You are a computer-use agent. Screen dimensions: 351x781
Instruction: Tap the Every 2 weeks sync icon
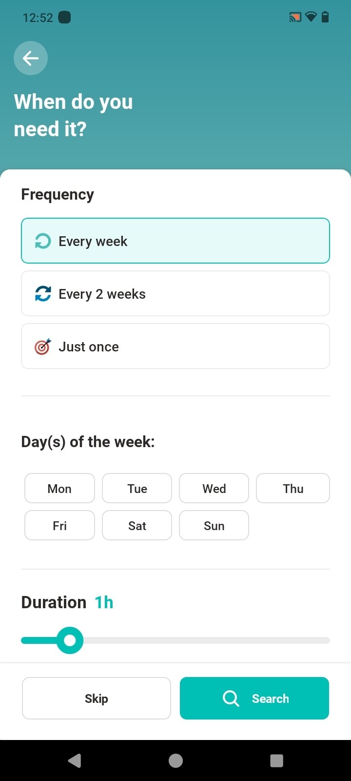pyautogui.click(x=43, y=294)
